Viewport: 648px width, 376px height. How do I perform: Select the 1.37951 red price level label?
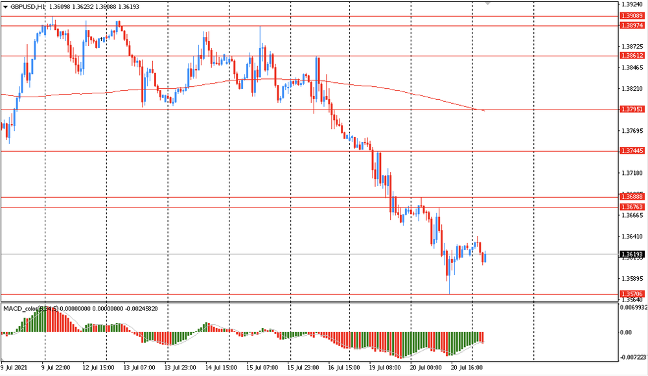[x=632, y=109]
